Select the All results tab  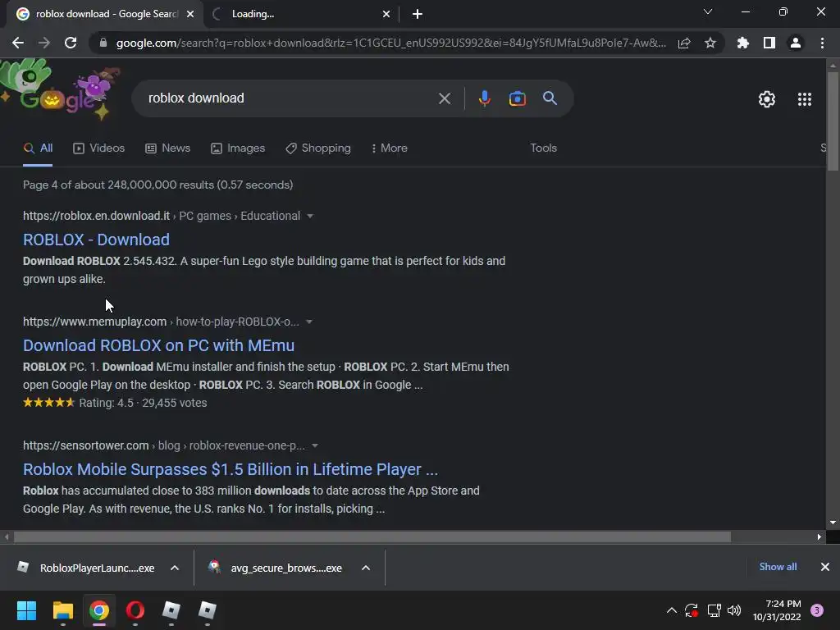[38, 148]
